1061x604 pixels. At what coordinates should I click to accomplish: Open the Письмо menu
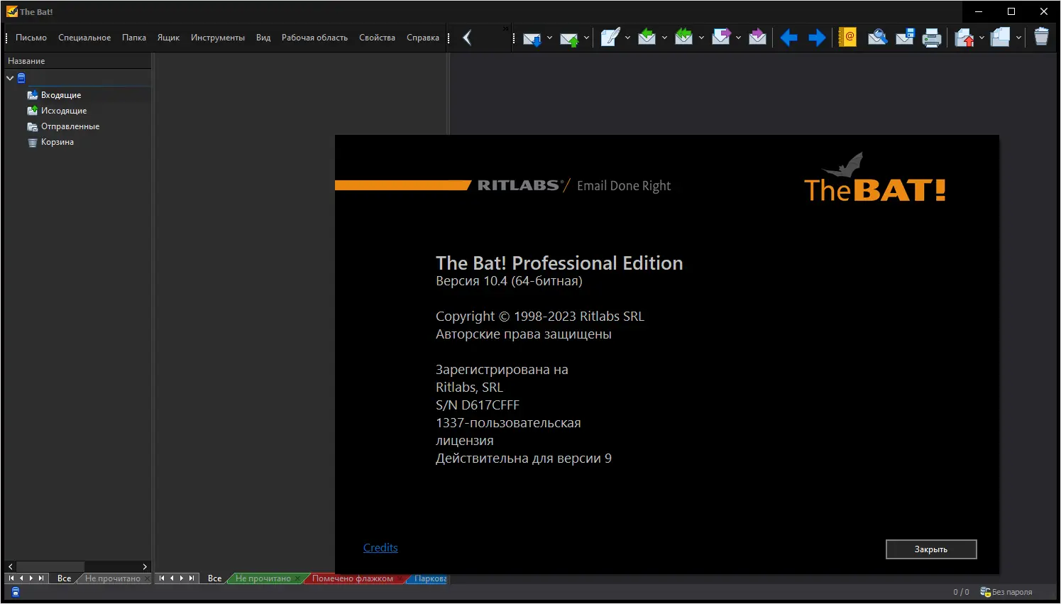click(x=31, y=38)
